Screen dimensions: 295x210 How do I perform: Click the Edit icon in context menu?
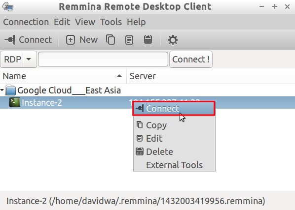point(140,138)
